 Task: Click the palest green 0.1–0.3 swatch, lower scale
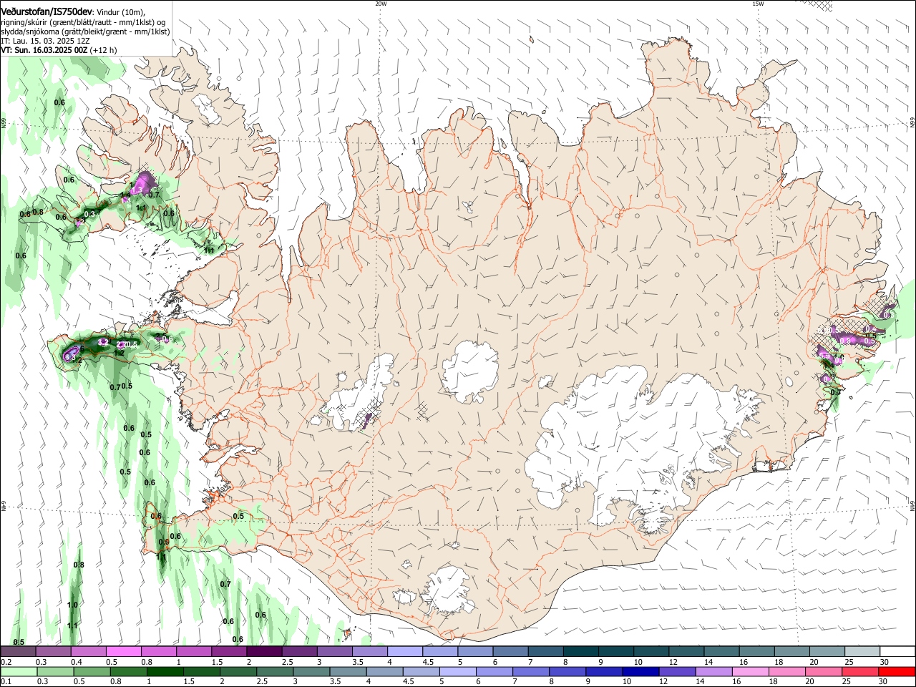pyautogui.click(x=19, y=671)
